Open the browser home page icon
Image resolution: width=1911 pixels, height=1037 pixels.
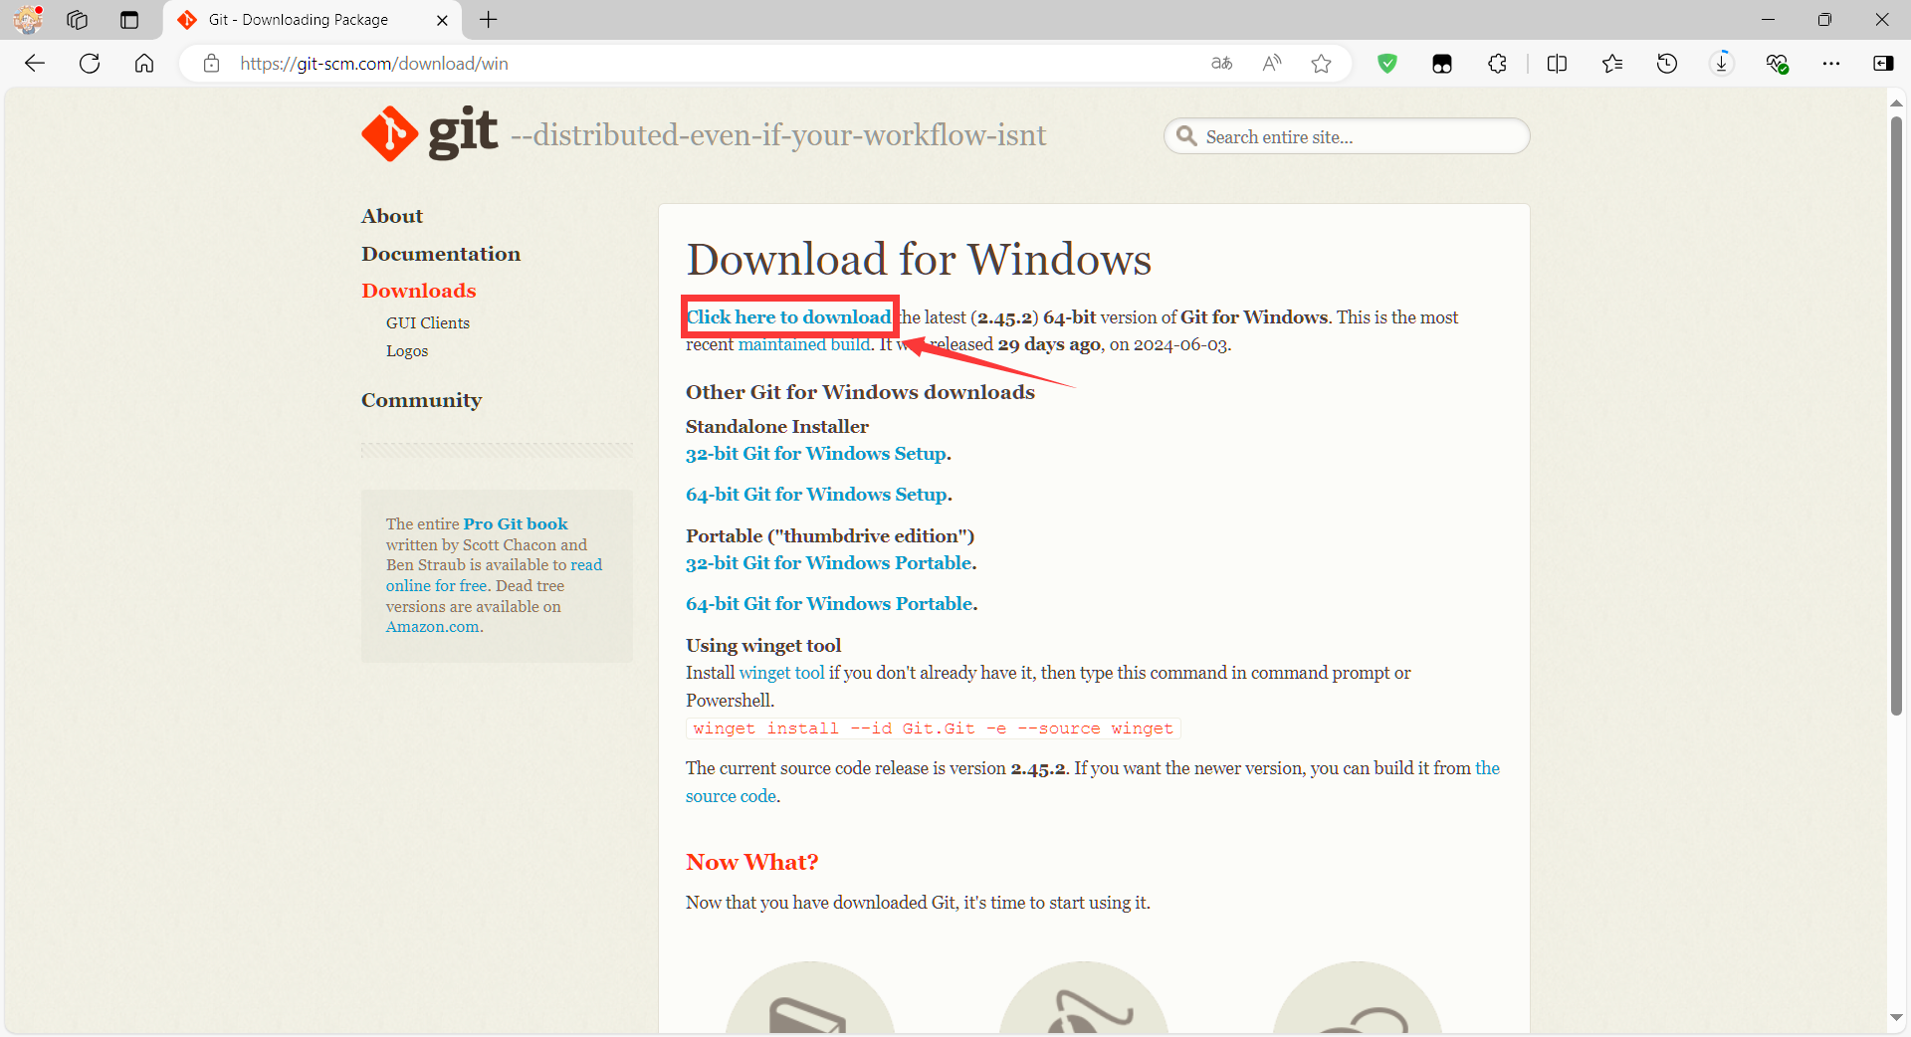tap(144, 64)
